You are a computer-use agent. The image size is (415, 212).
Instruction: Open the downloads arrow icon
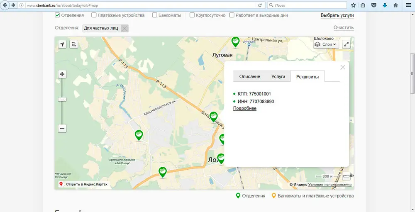pos(385,5)
